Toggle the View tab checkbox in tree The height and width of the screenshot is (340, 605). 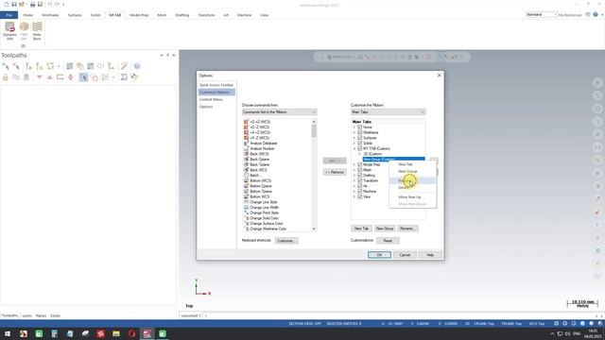tap(359, 196)
